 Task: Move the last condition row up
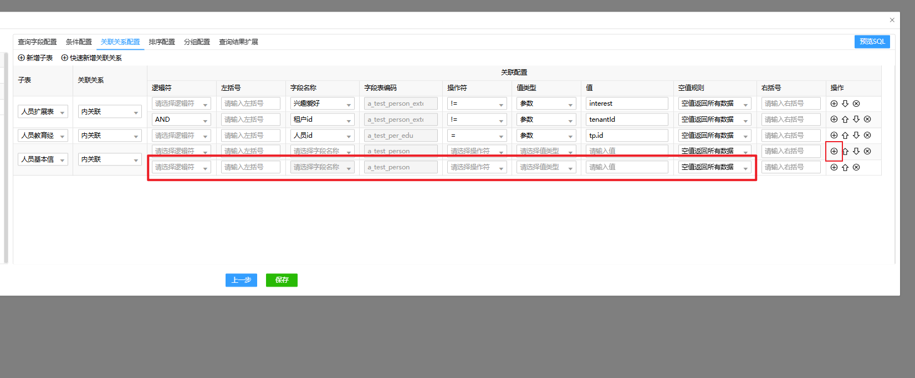[845, 167]
